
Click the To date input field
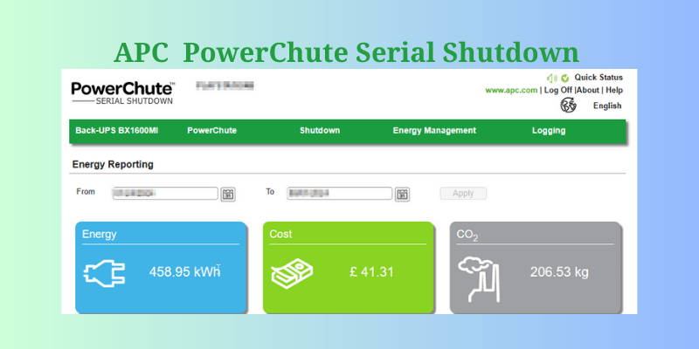pyautogui.click(x=340, y=193)
